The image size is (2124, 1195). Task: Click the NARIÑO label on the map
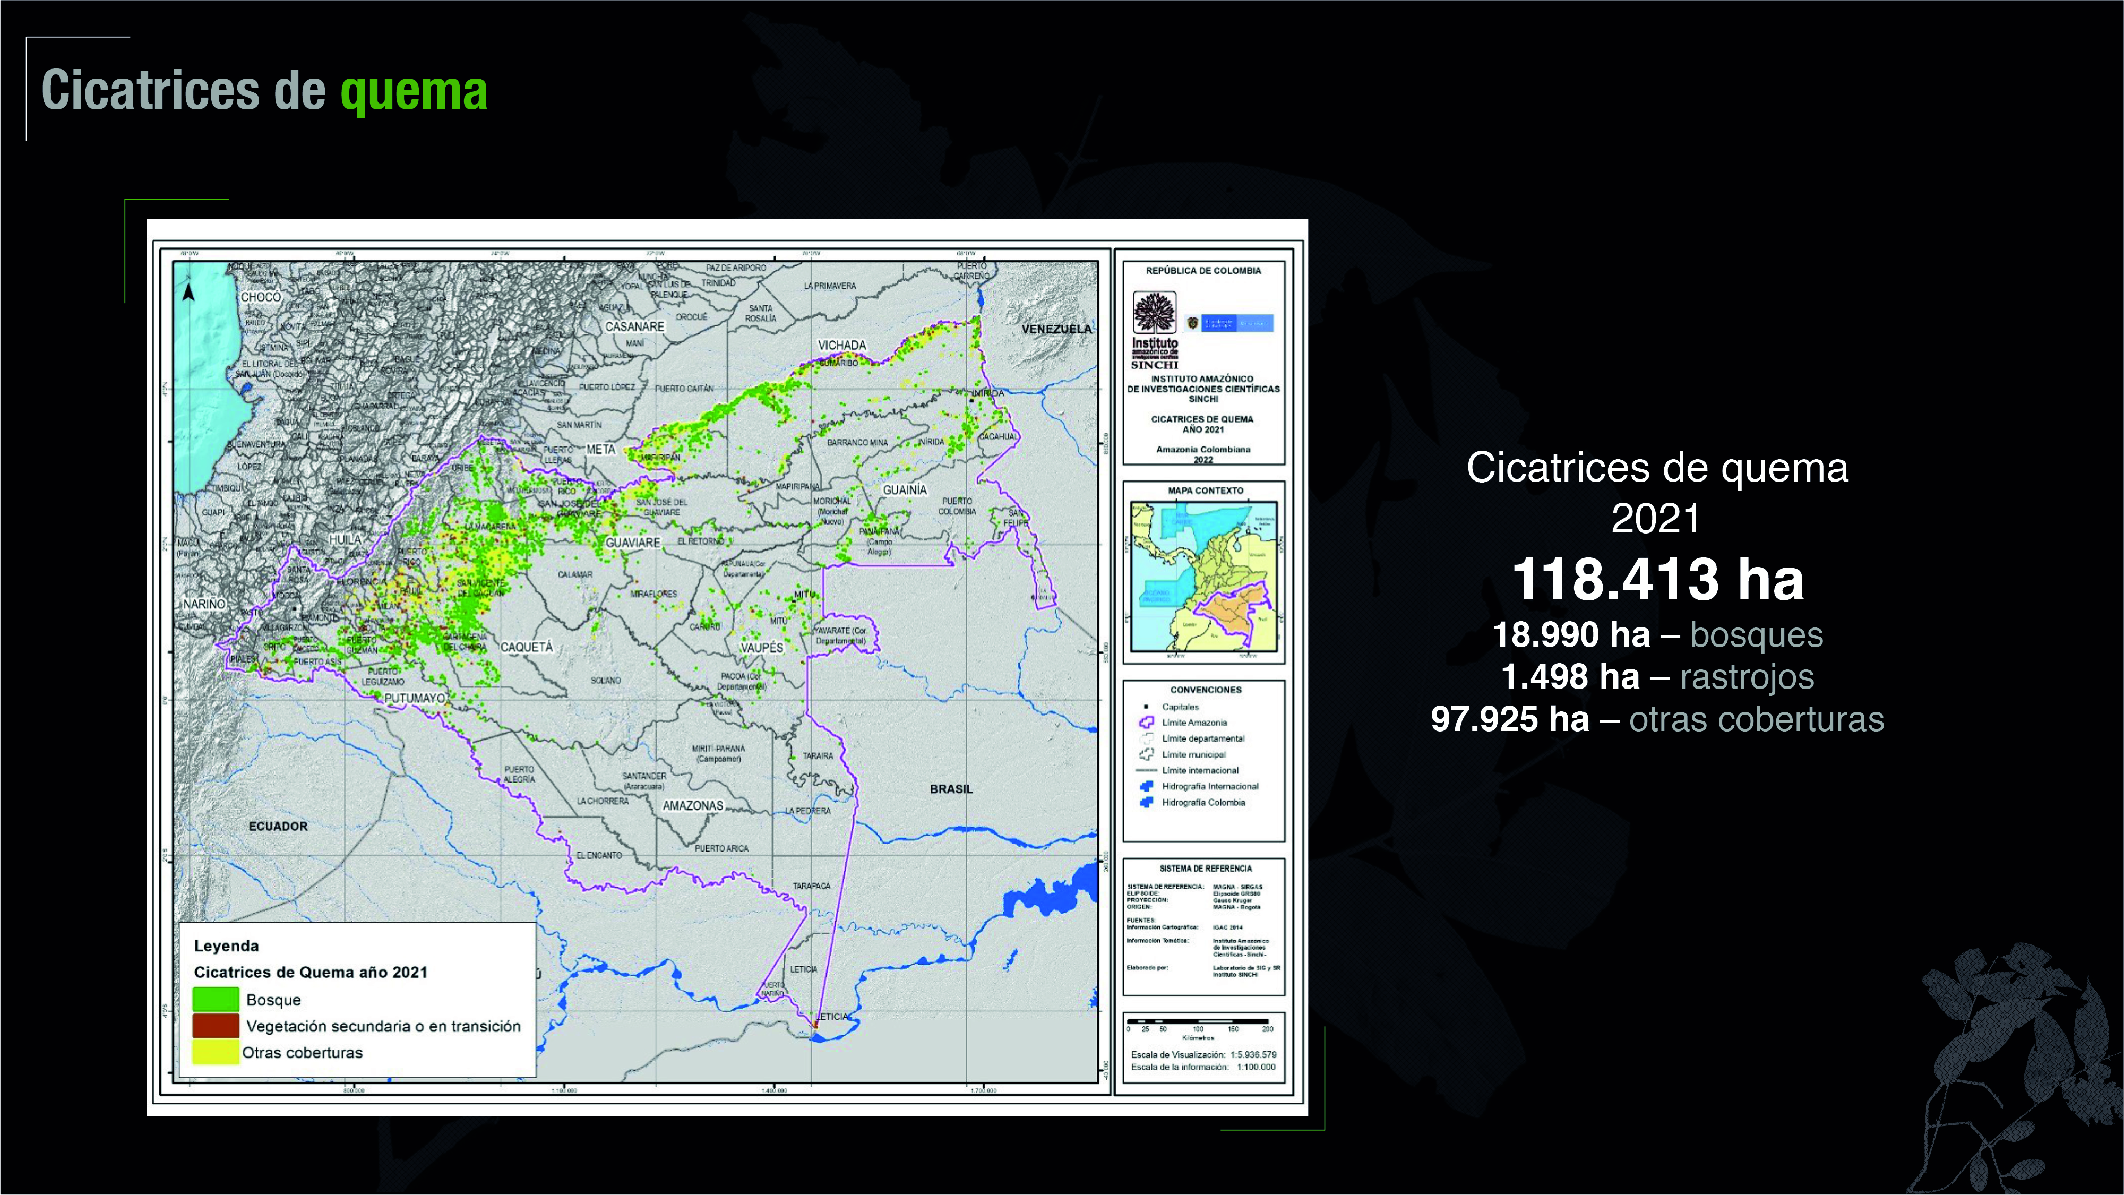tap(204, 604)
